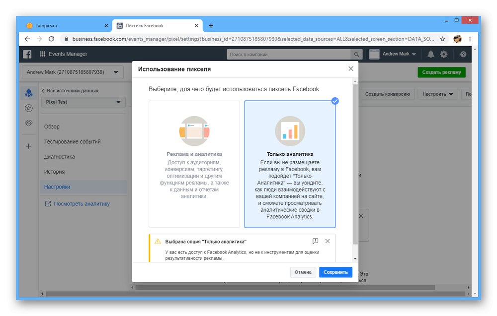This screenshot has width=497, height=316.
Task: Close the pixel usage dialog
Action: 350,68
